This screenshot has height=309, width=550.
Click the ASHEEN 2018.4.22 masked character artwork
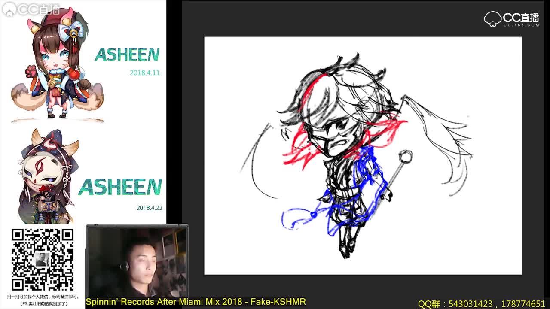pos(48,177)
